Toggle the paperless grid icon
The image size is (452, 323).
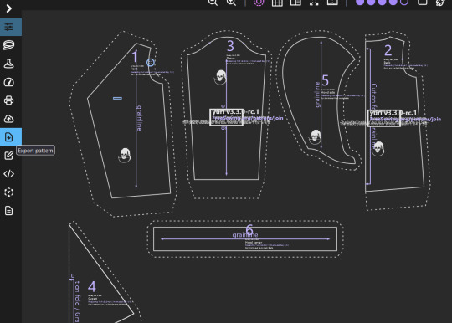pos(277,3)
